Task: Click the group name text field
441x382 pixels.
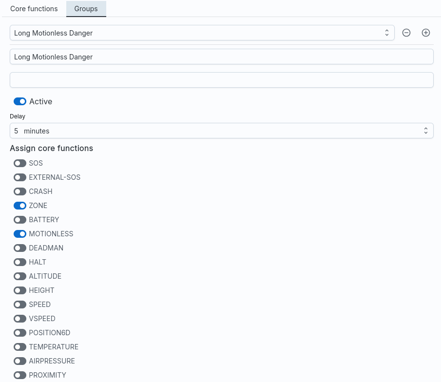Action: [221, 57]
